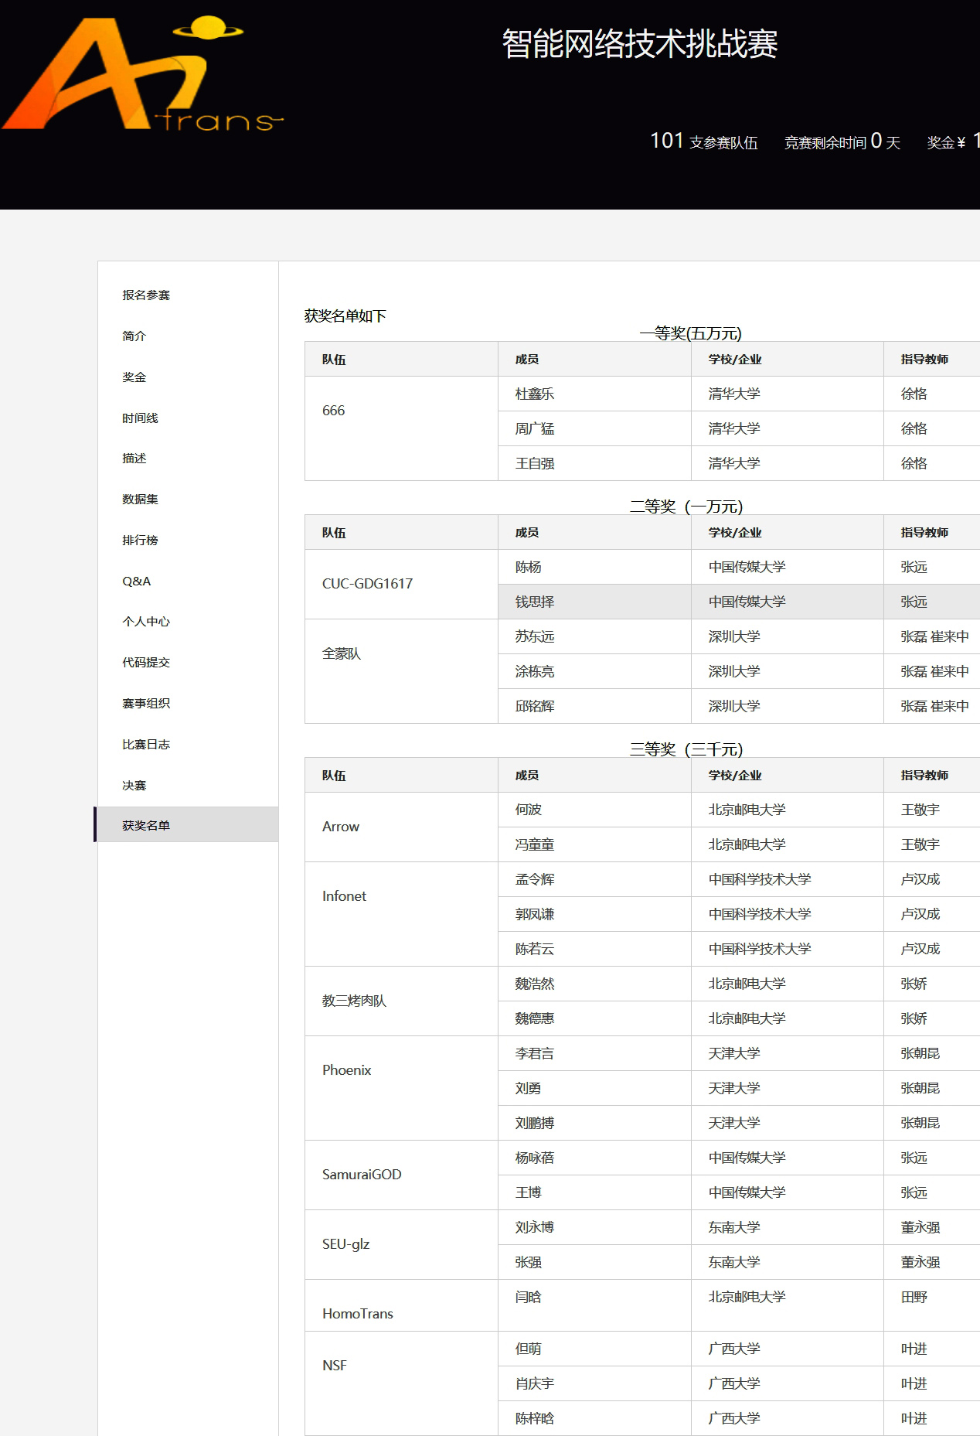980x1436 pixels.
Task: View the 排行榜 leaderboard
Action: click(x=140, y=541)
